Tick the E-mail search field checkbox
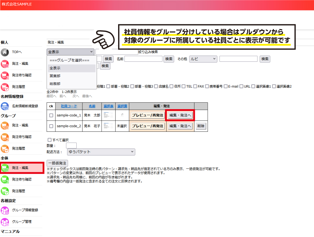The height and width of the screenshot is (237, 314). 225,86
